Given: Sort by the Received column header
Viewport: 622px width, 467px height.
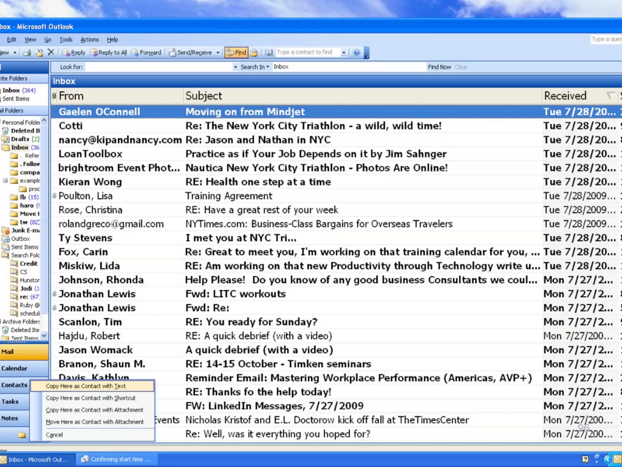Looking at the screenshot, I should coord(565,96).
